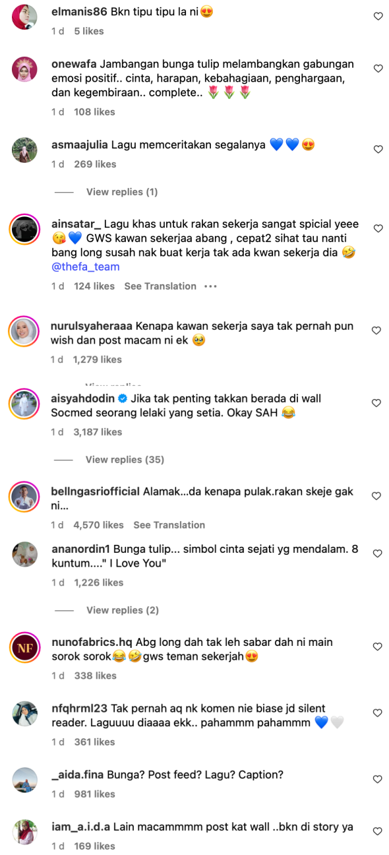Open the username nfqhrml23

[80, 709]
